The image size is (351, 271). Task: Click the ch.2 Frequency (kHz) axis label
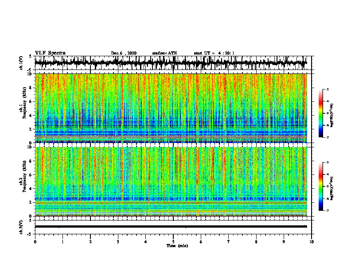click(x=25, y=176)
